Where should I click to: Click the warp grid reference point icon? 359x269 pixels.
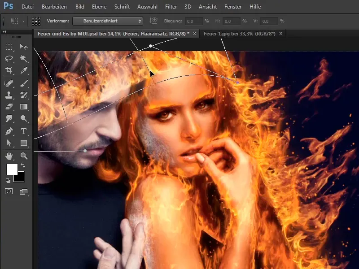pyautogui.click(x=36, y=21)
